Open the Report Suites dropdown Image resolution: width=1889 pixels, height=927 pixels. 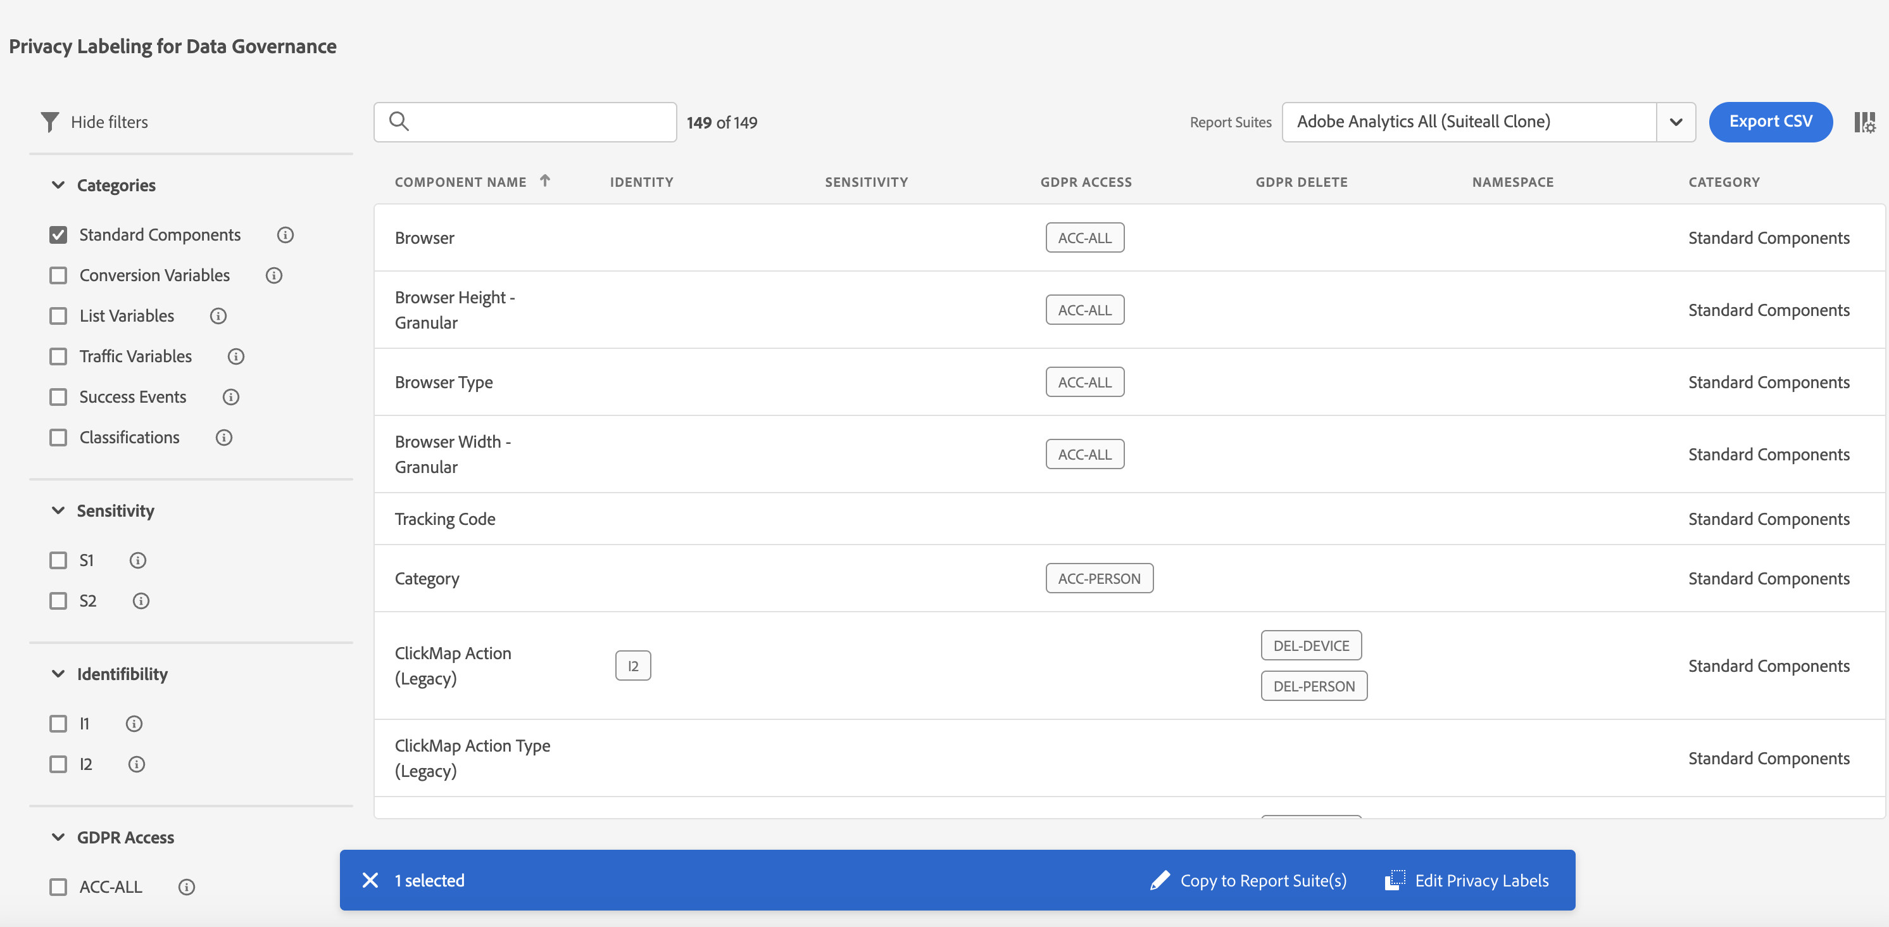(x=1676, y=122)
